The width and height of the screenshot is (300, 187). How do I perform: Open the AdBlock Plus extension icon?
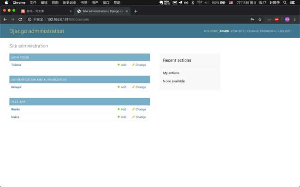[276, 19]
